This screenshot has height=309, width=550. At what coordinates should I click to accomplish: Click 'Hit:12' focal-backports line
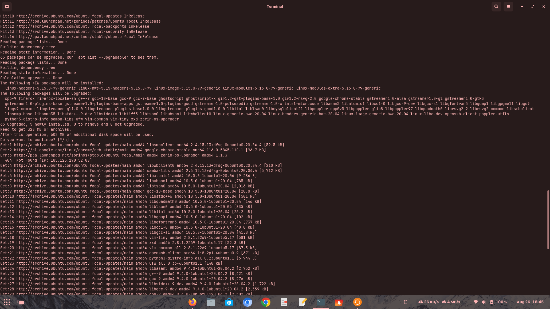pos(75,27)
